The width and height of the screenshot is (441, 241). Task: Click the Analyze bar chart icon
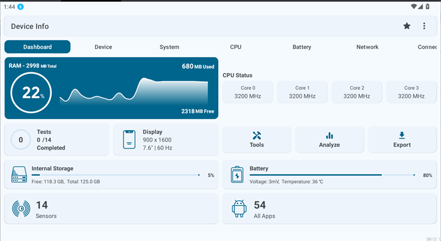coord(329,136)
